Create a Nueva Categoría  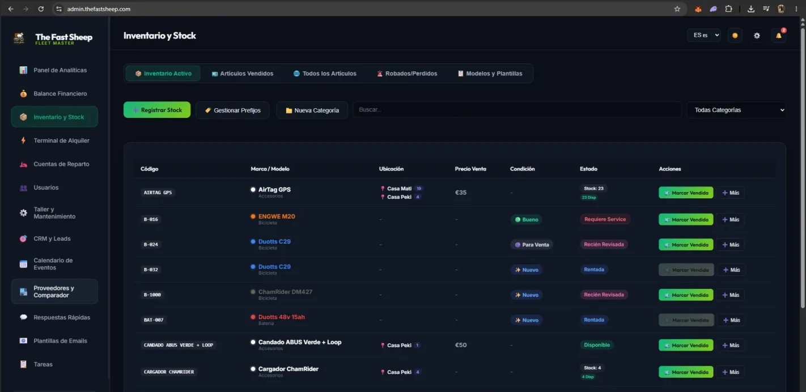[312, 110]
